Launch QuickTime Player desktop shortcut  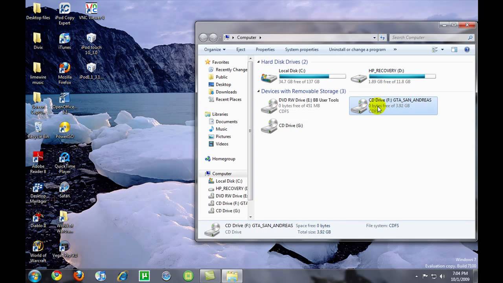64,163
